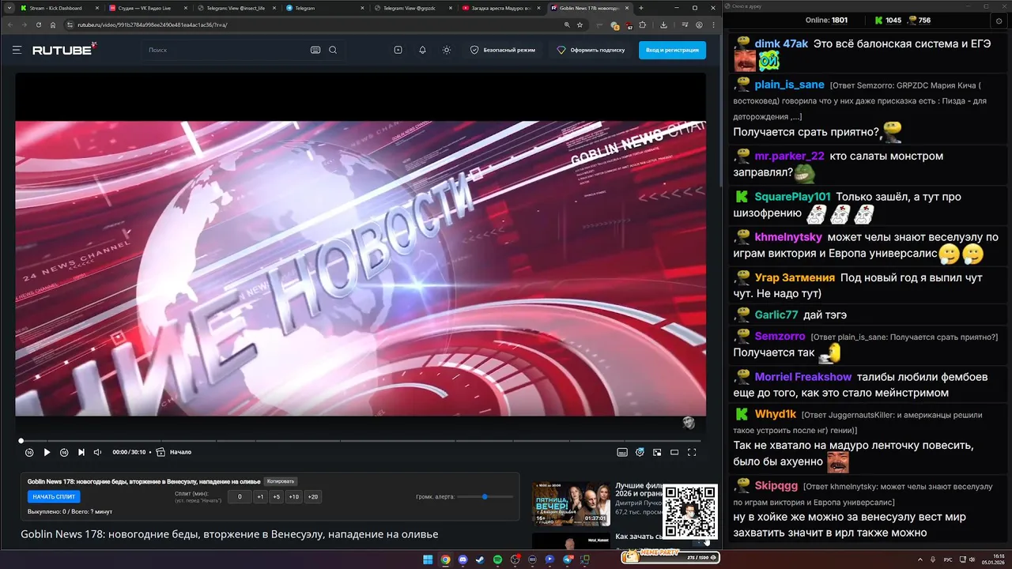This screenshot has height=569, width=1012.
Task: Open chat window settings gear
Action: 999,21
